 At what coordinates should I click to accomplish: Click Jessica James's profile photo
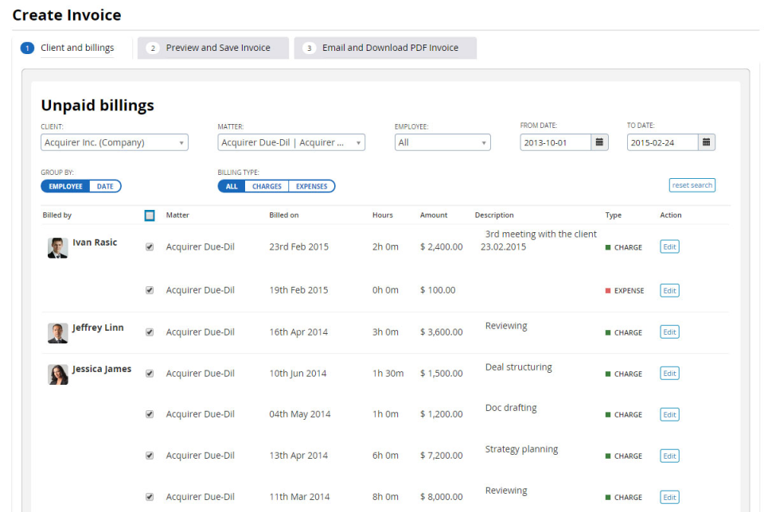click(x=57, y=374)
